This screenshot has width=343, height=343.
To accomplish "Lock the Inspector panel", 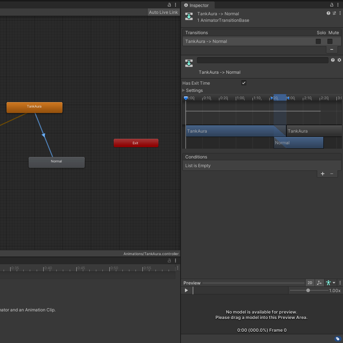I will (x=332, y=5).
